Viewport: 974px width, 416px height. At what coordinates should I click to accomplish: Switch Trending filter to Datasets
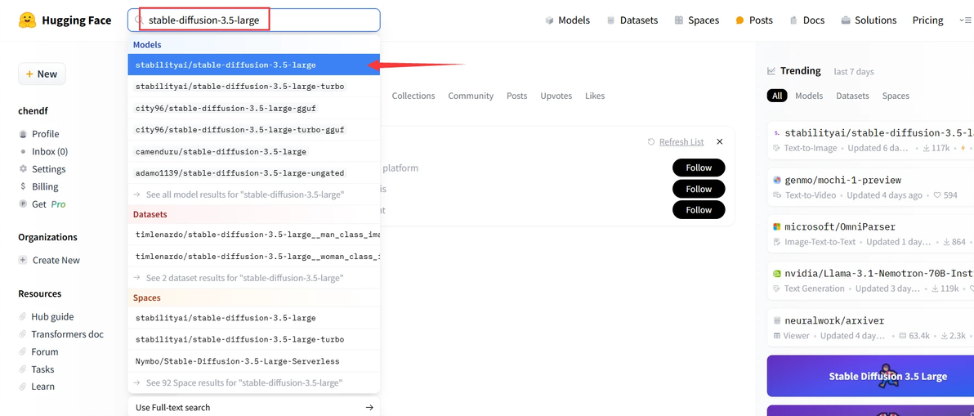pos(852,96)
